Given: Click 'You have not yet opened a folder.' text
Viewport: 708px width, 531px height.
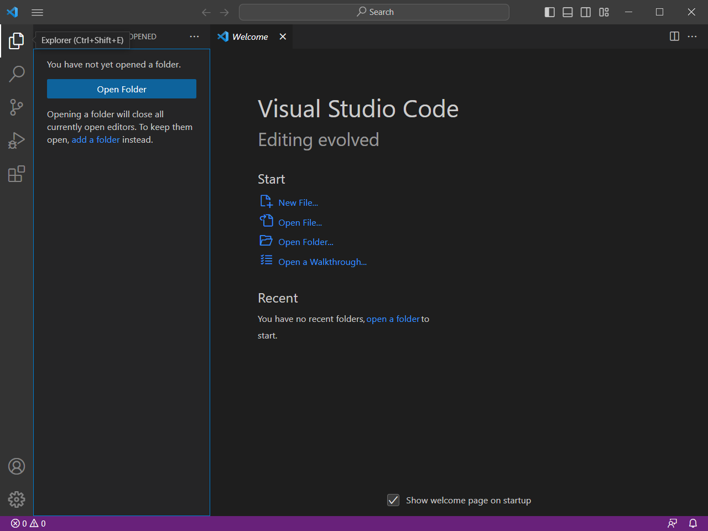Looking at the screenshot, I should point(114,65).
